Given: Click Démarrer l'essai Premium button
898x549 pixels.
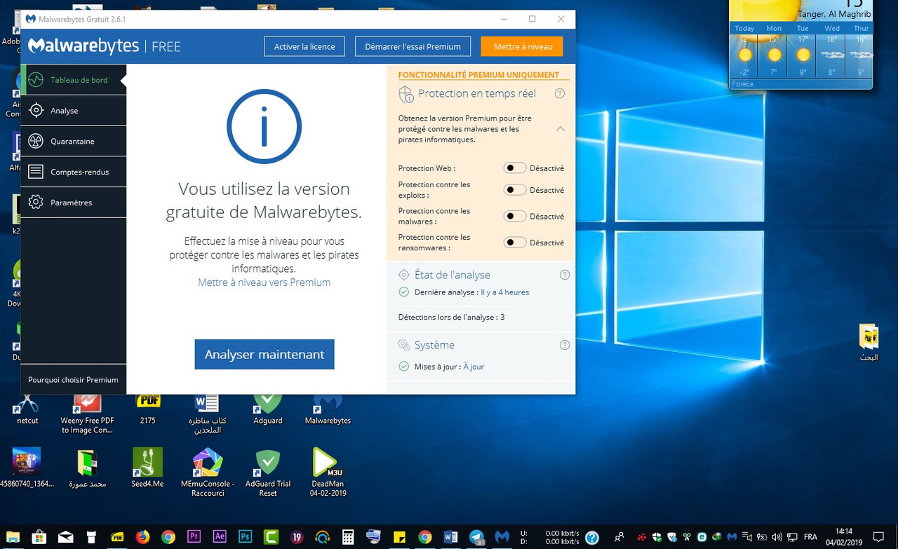Looking at the screenshot, I should tap(413, 47).
